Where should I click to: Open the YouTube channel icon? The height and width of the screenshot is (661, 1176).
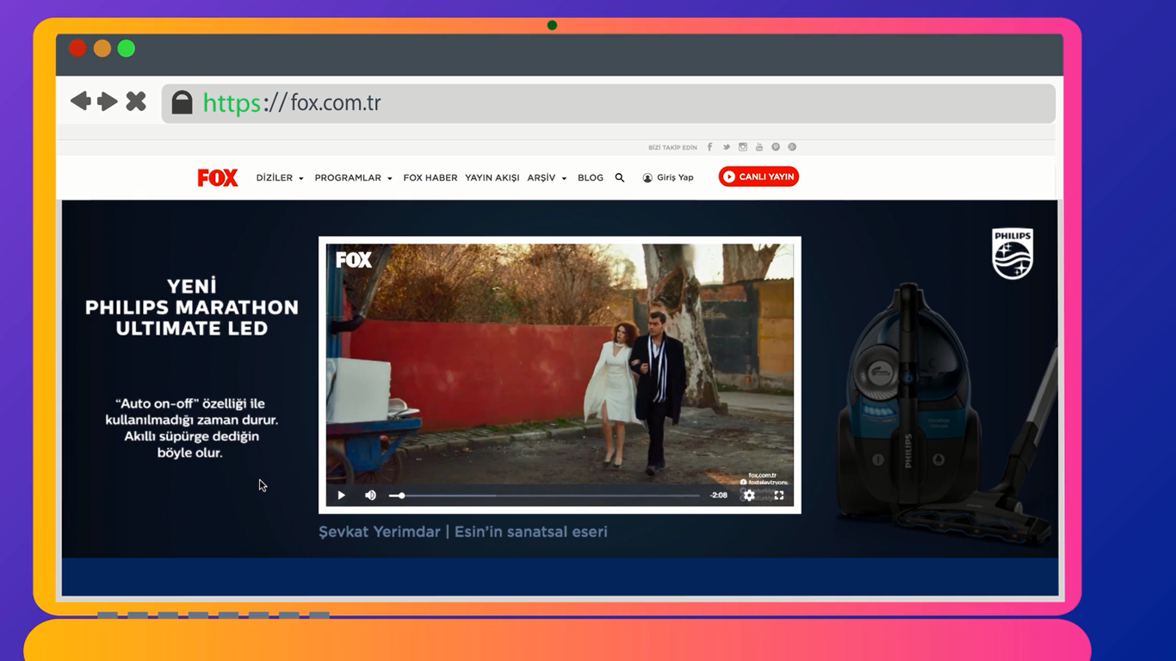point(758,147)
